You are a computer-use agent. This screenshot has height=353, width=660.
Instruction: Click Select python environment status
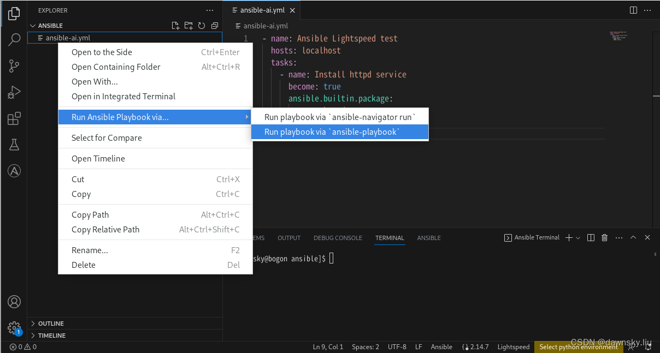[x=579, y=347]
